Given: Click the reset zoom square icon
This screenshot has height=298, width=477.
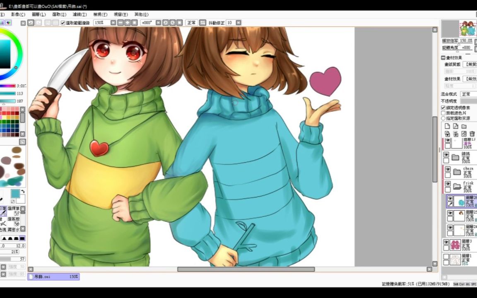Looking at the screenshot, I should click(x=135, y=23).
